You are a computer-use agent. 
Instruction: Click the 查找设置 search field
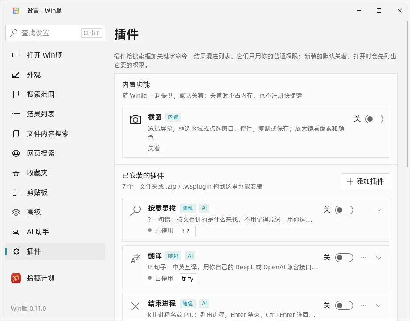click(55, 33)
